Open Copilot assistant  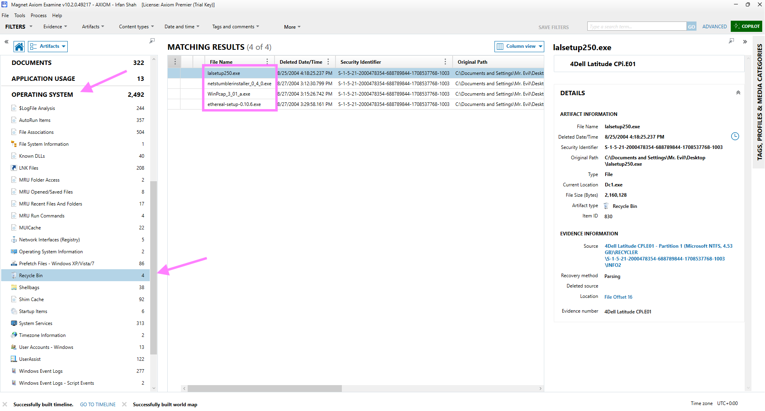747,26
